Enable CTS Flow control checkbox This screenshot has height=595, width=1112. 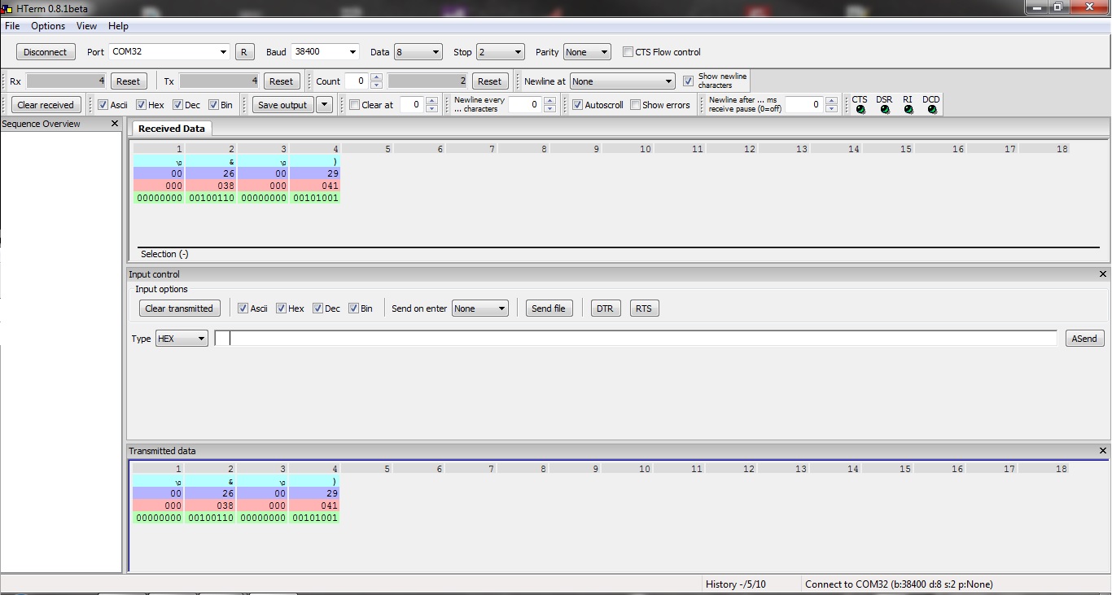coord(628,52)
